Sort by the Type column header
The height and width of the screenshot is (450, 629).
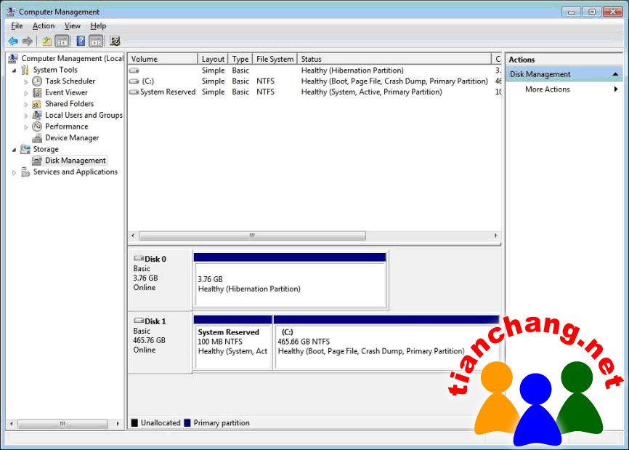pos(240,59)
